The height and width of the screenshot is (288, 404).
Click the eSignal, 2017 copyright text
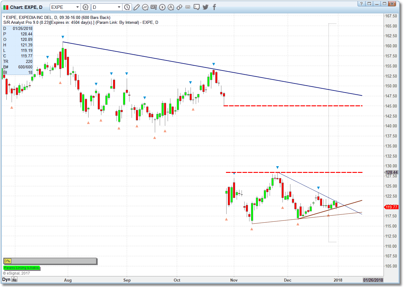click(16, 273)
